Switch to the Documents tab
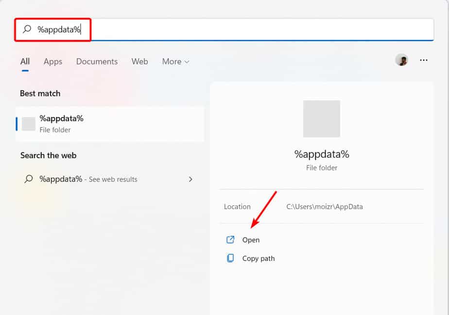The height and width of the screenshot is (315, 449). [97, 62]
